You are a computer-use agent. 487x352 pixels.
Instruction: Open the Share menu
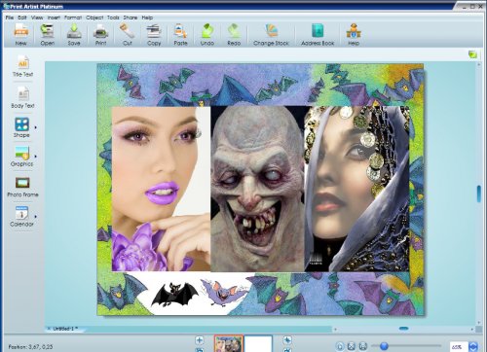131,18
